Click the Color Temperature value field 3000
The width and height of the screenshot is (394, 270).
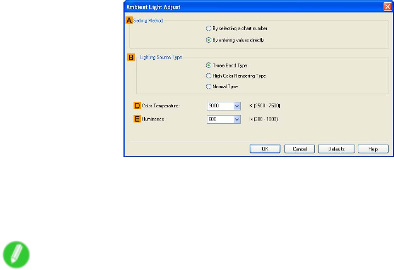[221, 106]
